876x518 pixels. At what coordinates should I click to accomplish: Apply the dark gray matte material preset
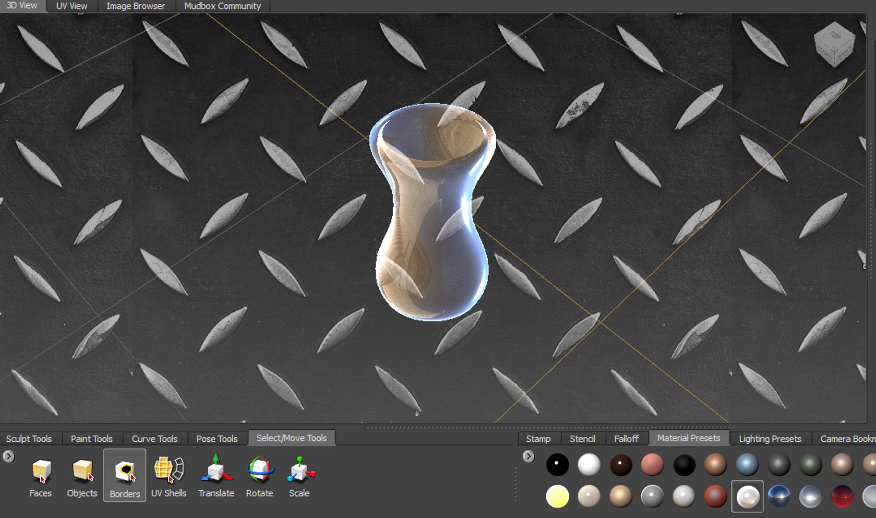(x=779, y=465)
